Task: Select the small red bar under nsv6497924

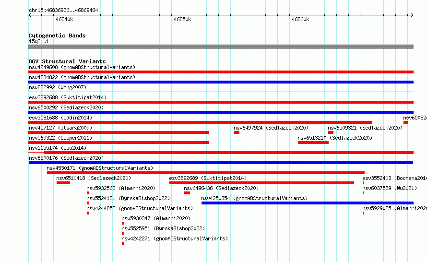Action: click(237, 132)
